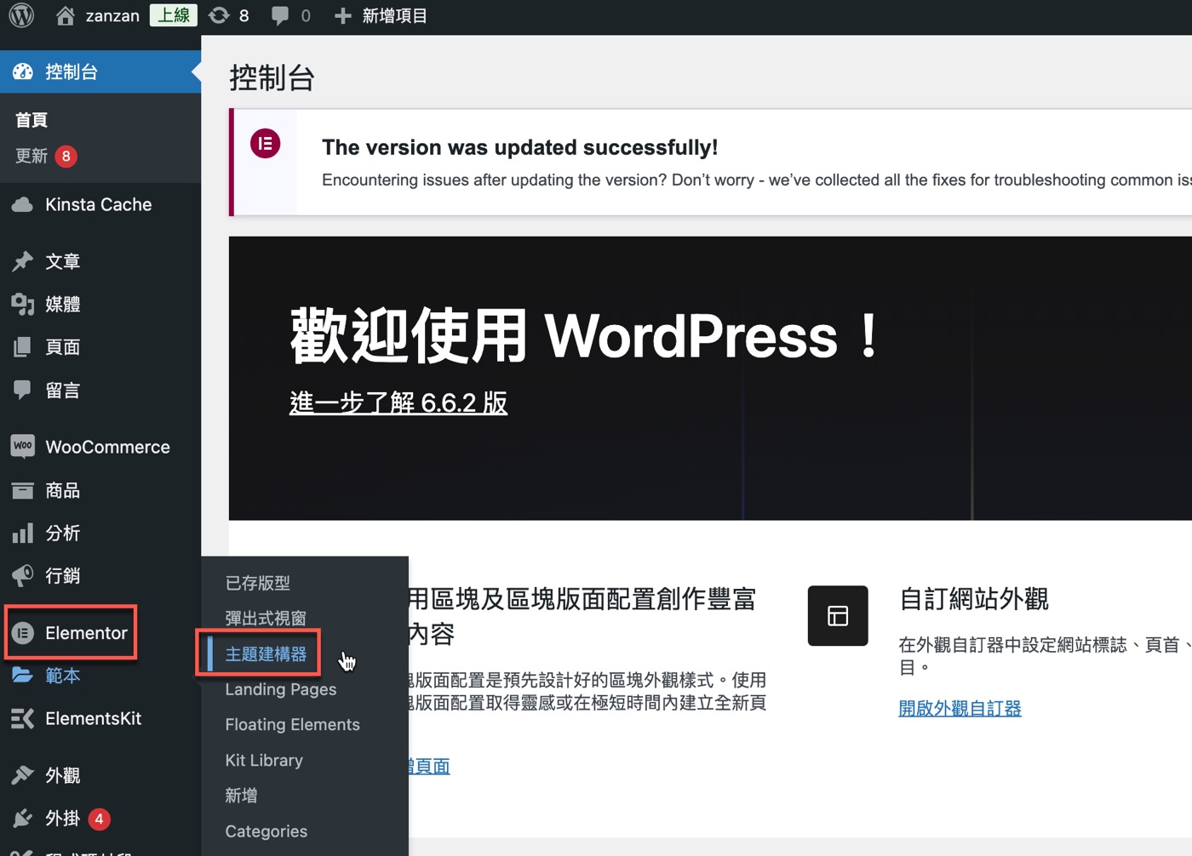
Task: Follow the 進一步了解 6.6.2 版 link
Action: click(x=398, y=402)
